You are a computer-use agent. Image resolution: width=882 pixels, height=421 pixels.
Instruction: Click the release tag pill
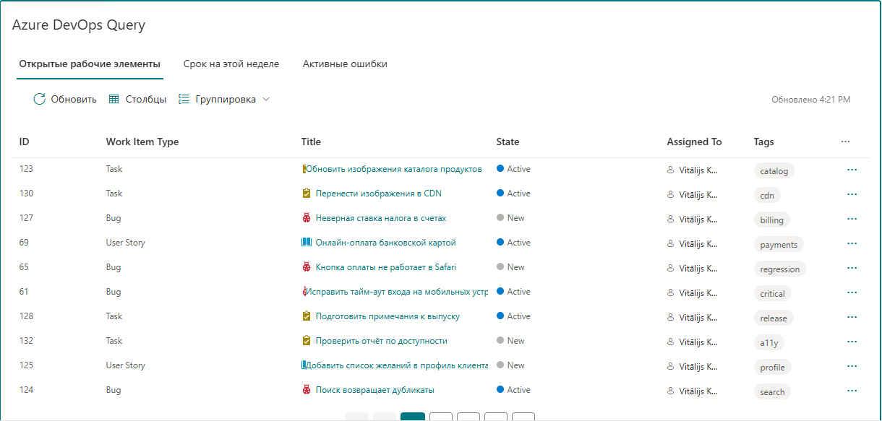(x=774, y=318)
